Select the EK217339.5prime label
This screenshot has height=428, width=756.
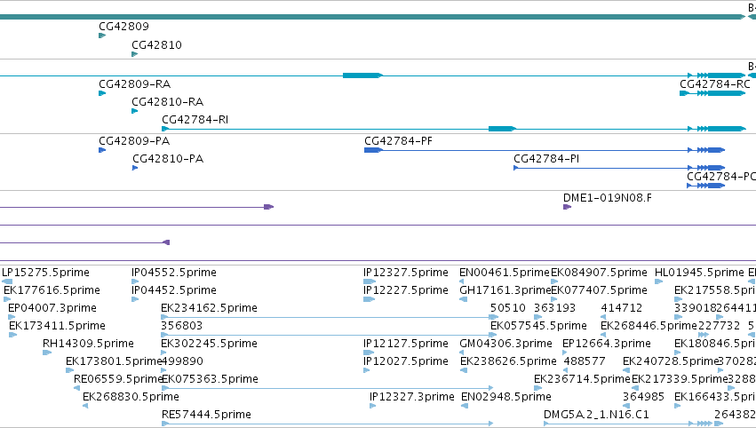[x=680, y=379]
